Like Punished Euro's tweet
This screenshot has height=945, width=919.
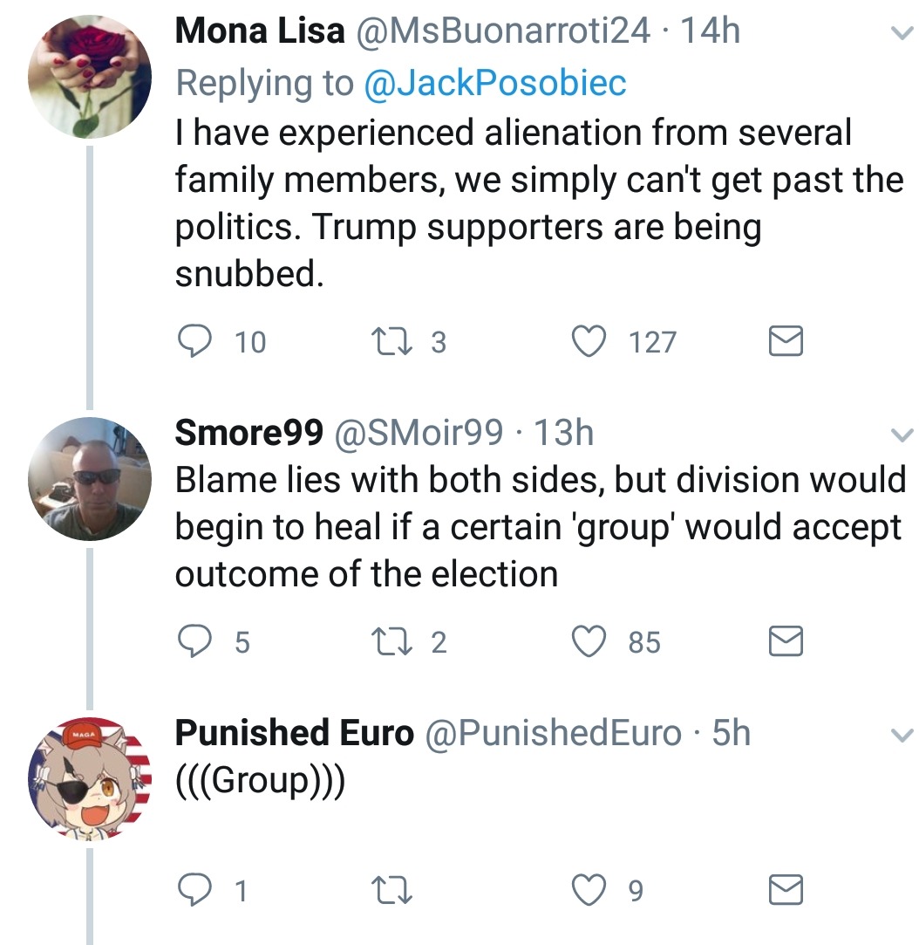click(x=588, y=890)
